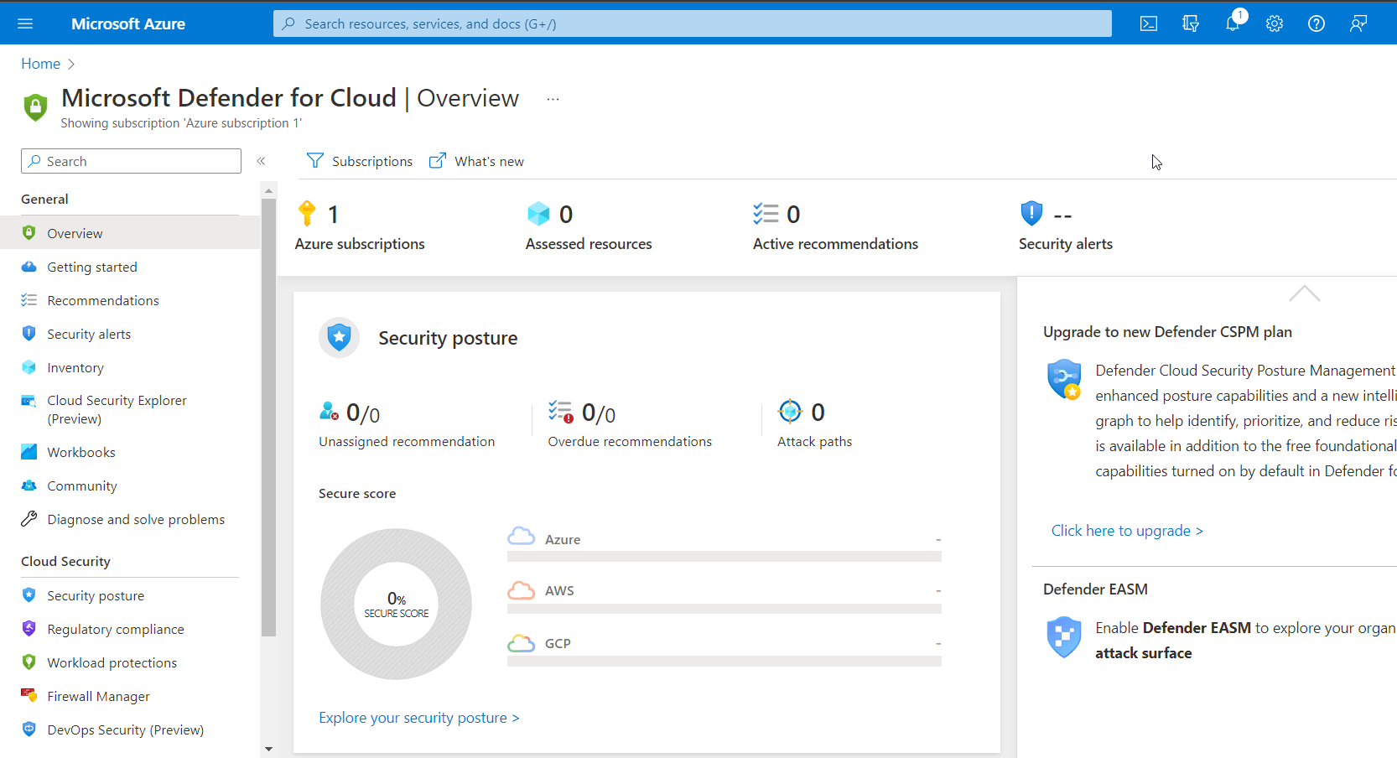Open the notifications bell
Image resolution: width=1397 pixels, height=758 pixels.
click(x=1233, y=23)
